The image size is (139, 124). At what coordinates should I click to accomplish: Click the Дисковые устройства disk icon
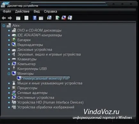(14, 50)
